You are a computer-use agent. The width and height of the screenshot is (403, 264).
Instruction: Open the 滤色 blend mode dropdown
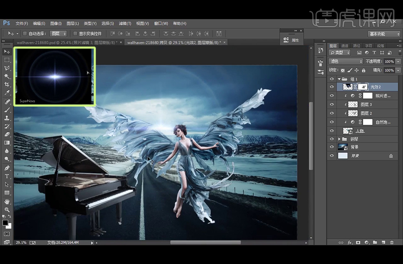[345, 61]
